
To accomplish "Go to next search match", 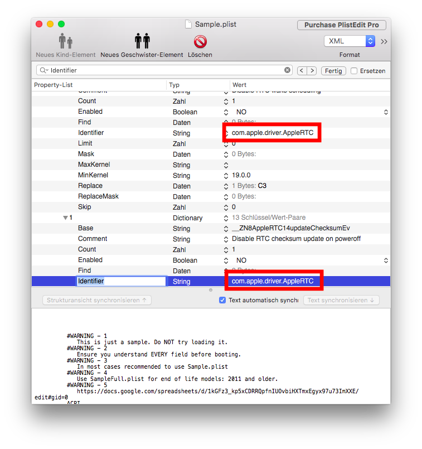I will tap(312, 71).
